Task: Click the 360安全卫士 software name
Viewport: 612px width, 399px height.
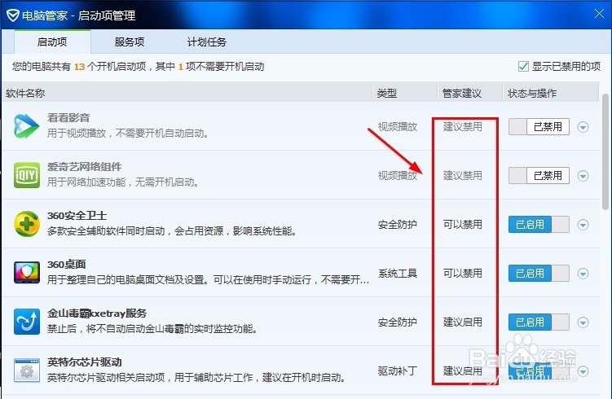Action: click(77, 215)
